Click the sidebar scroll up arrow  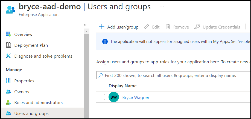click(87, 32)
